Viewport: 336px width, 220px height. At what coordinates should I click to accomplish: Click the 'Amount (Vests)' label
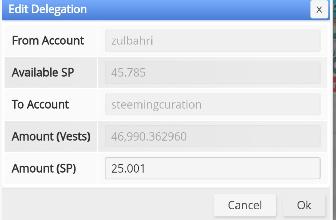click(51, 136)
